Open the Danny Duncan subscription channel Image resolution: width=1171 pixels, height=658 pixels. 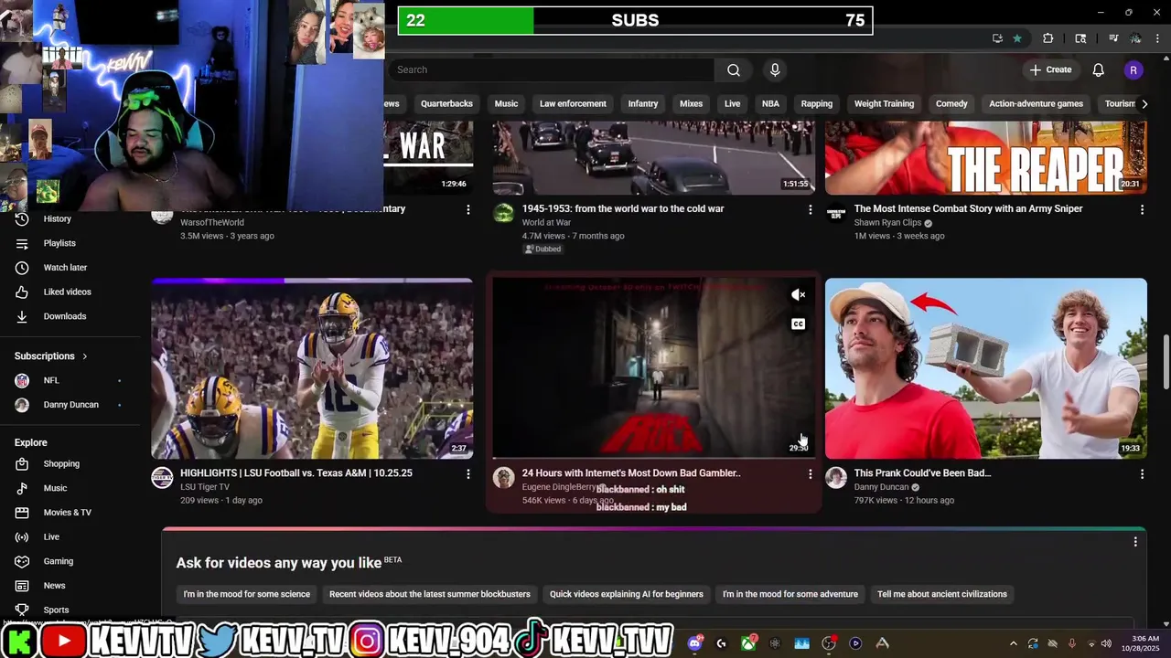click(x=73, y=405)
